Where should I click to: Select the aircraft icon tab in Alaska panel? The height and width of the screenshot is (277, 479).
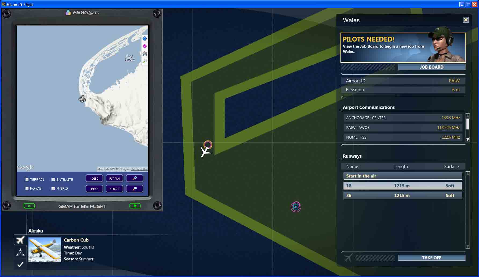point(20,240)
